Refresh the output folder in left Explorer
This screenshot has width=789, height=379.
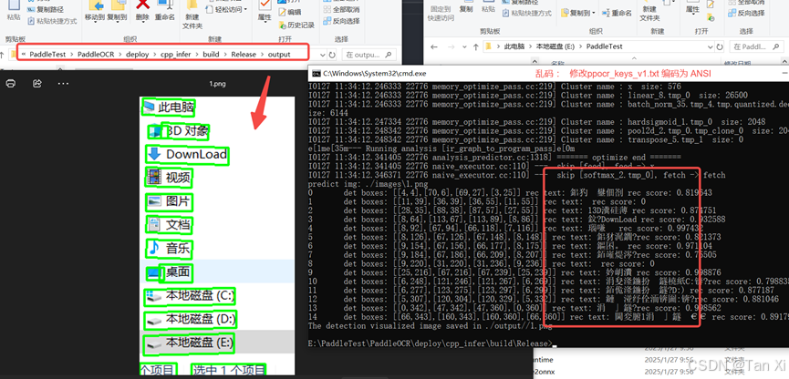[x=332, y=55]
